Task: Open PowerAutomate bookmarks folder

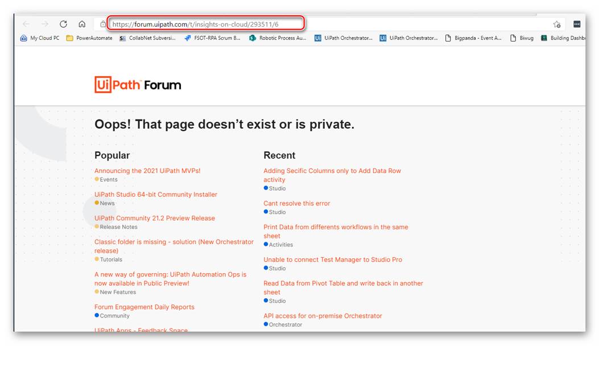Action: tap(89, 38)
